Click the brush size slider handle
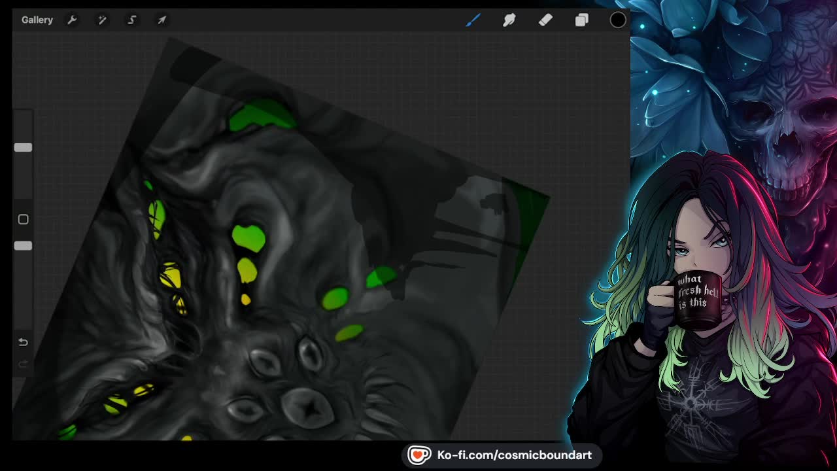Screen dimensions: 837x471 click(23, 148)
